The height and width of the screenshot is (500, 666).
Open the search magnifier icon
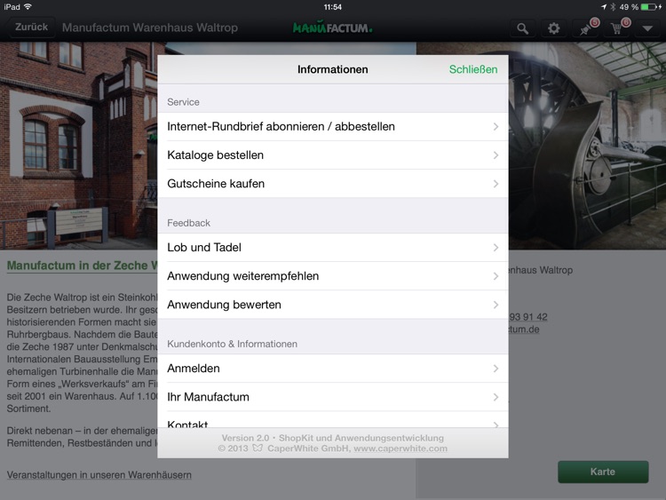click(522, 28)
